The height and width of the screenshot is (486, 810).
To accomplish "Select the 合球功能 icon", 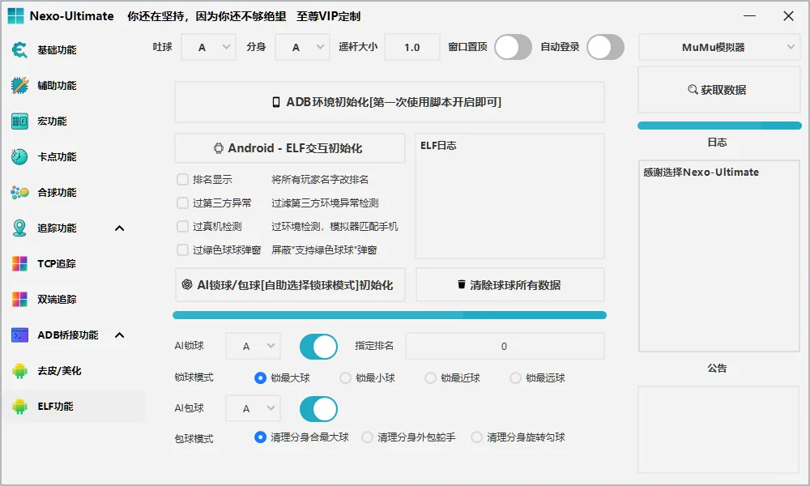I will pyautogui.click(x=18, y=192).
